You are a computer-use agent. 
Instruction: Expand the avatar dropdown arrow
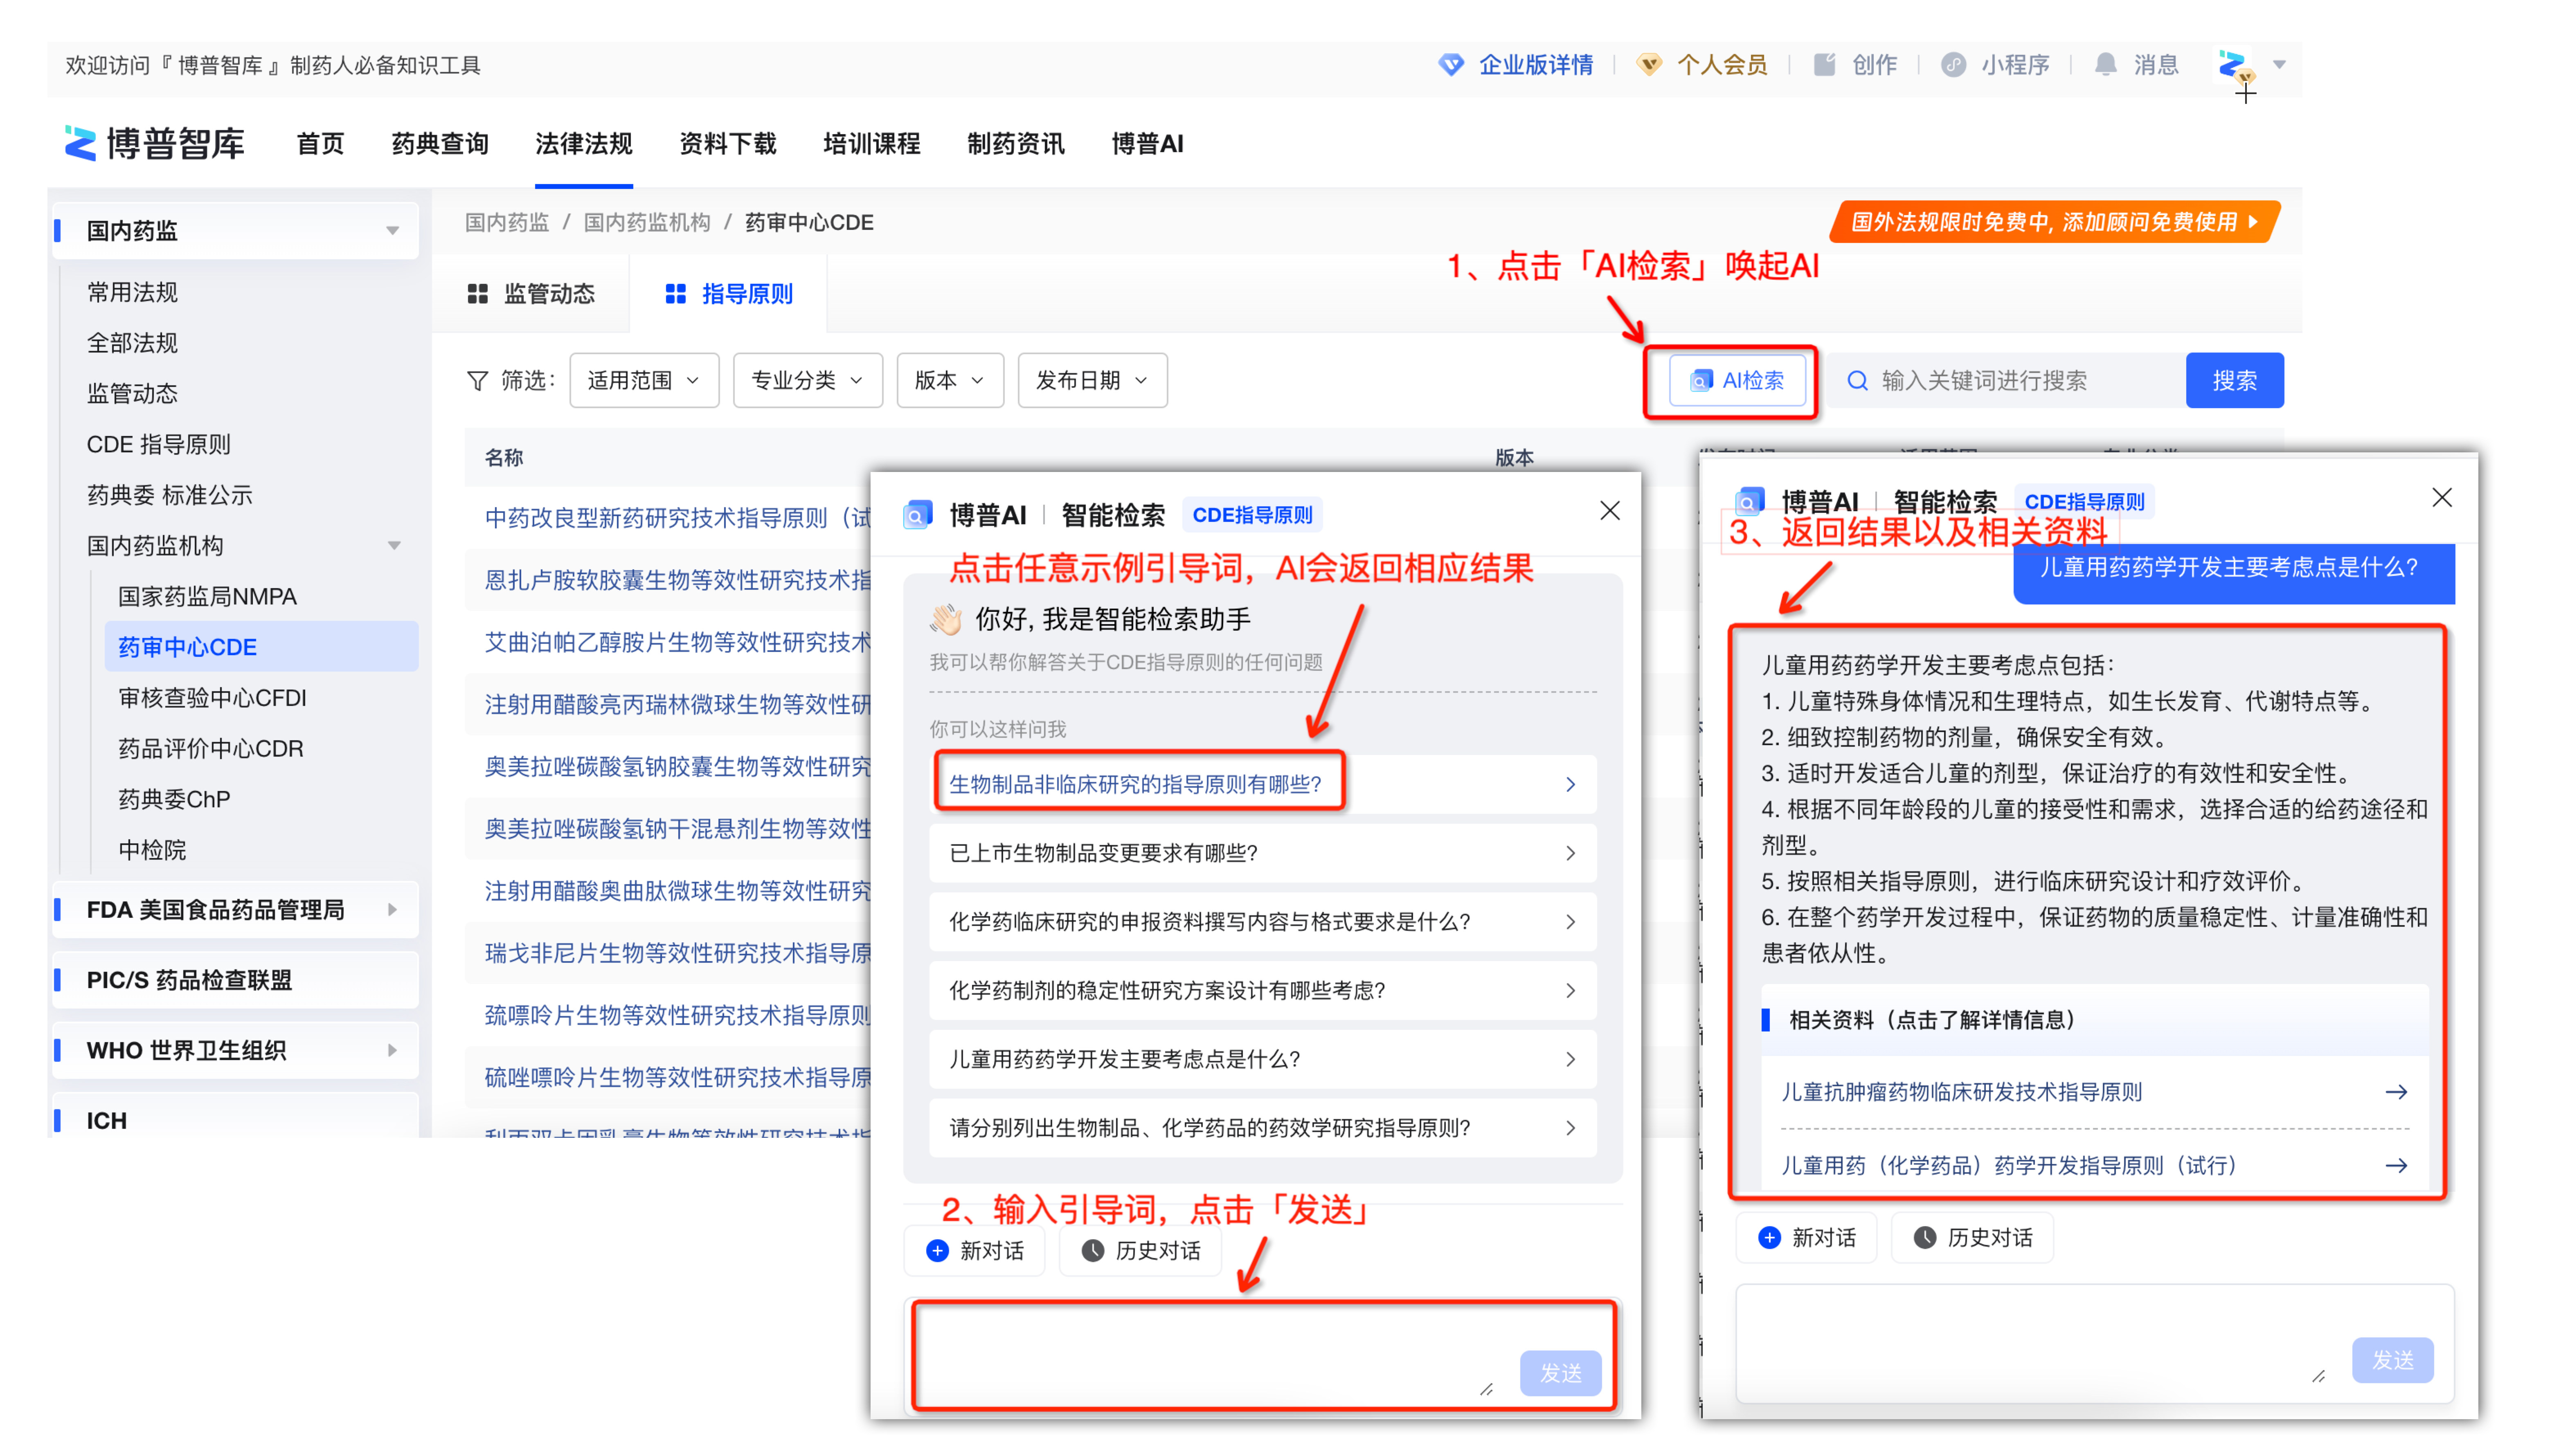[2279, 65]
